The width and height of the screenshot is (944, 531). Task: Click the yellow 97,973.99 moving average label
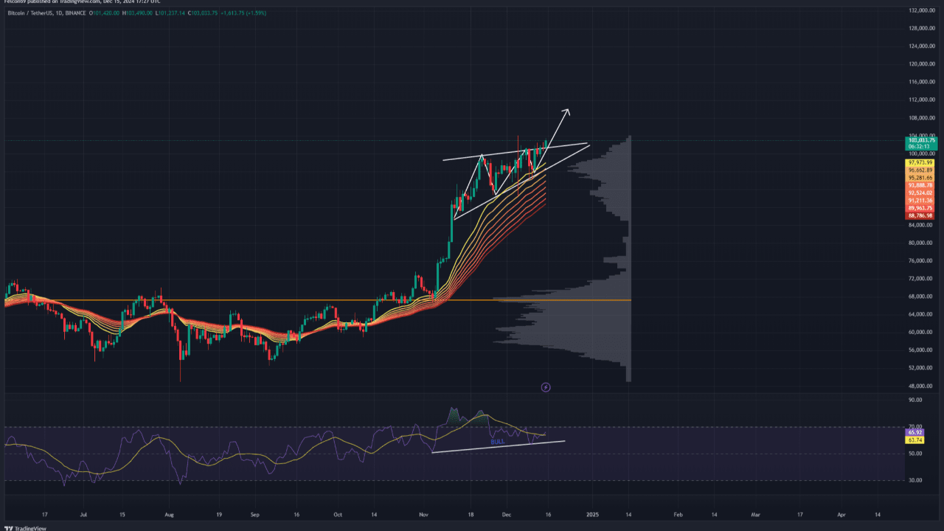click(x=920, y=162)
